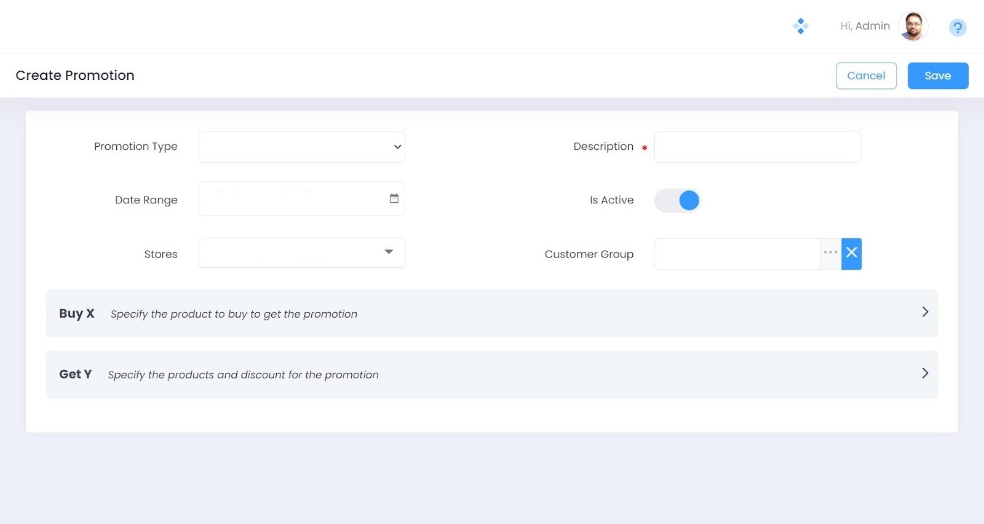
Task: Click the Get Y section header
Action: coord(76,374)
